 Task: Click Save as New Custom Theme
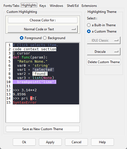[43, 129]
